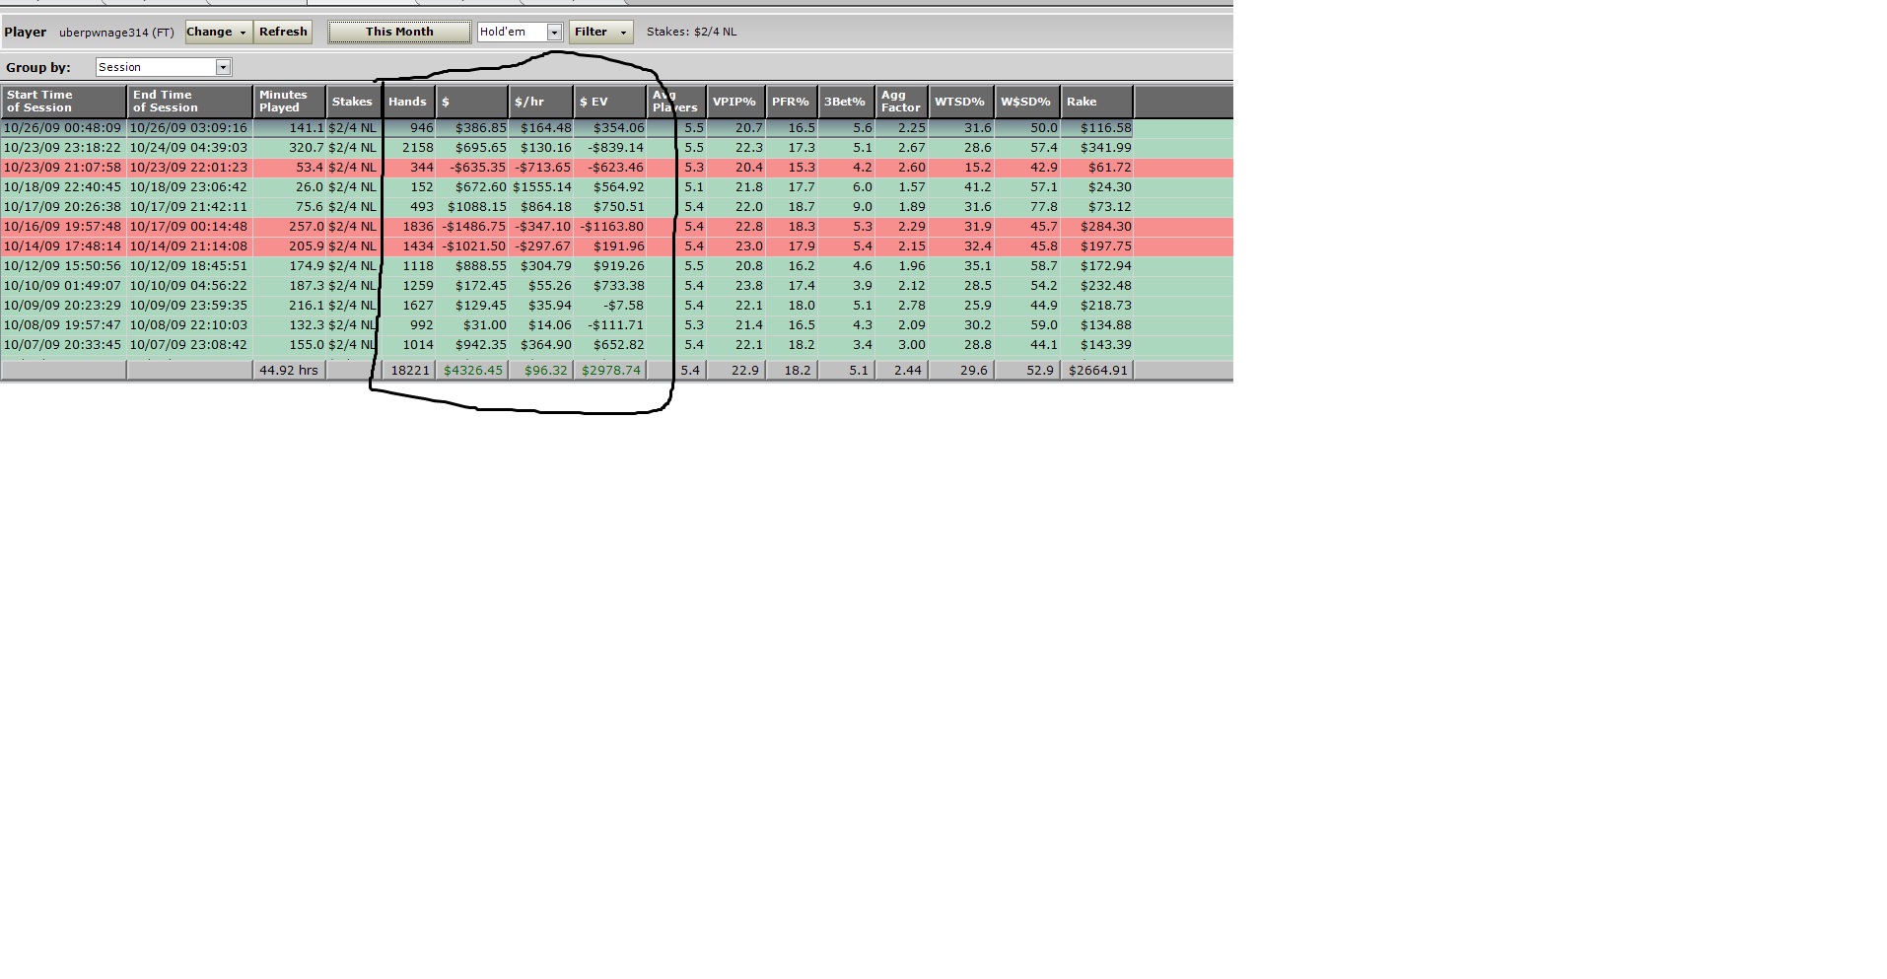1887x979 pixels.
Task: Click the 2158 hands cell
Action: [x=408, y=148]
